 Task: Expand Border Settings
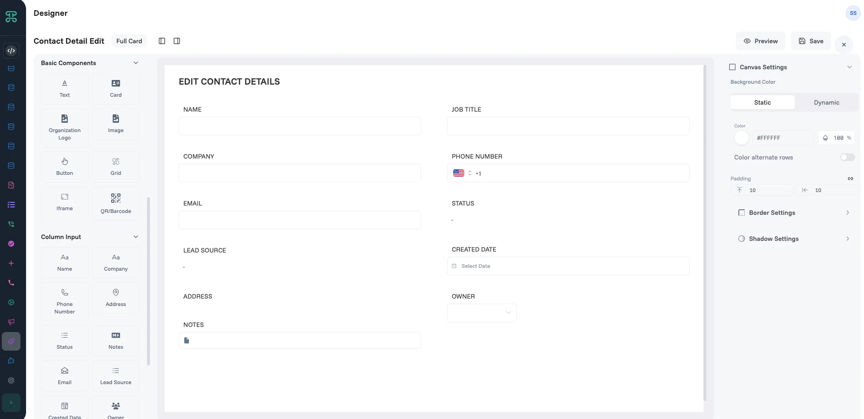click(794, 213)
